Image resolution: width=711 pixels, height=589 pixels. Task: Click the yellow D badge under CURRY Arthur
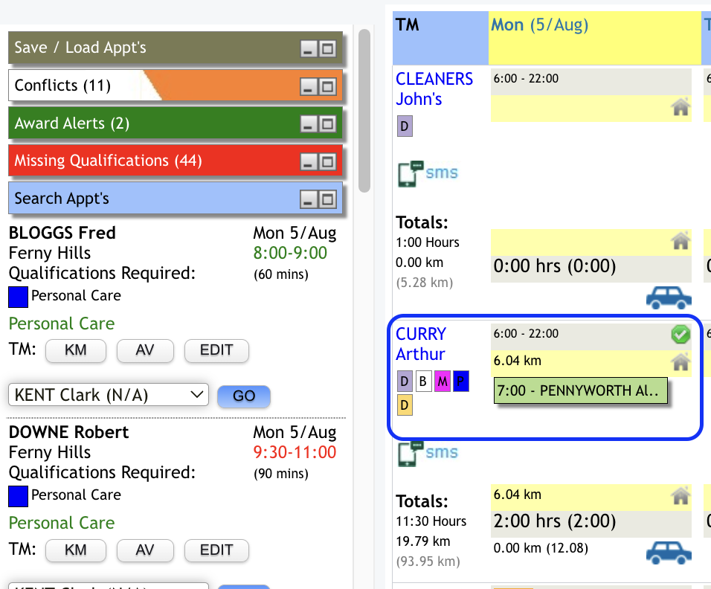click(405, 405)
